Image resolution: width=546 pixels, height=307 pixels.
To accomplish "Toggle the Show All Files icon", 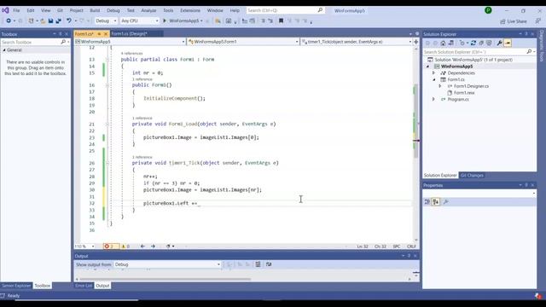I will [x=489, y=43].
